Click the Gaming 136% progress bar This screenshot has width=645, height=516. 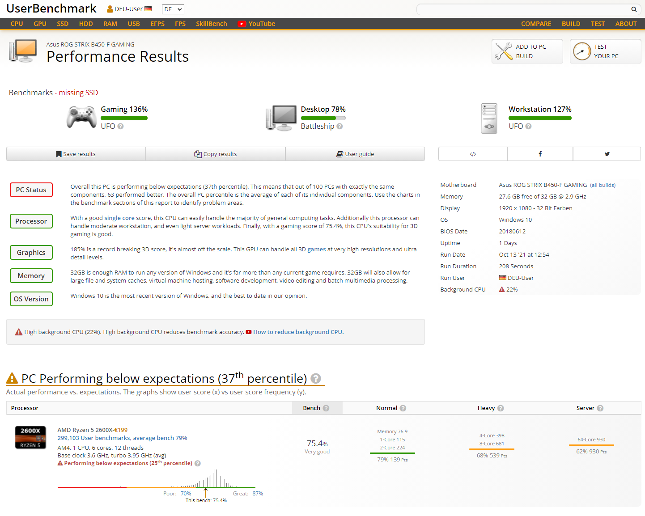(x=124, y=118)
